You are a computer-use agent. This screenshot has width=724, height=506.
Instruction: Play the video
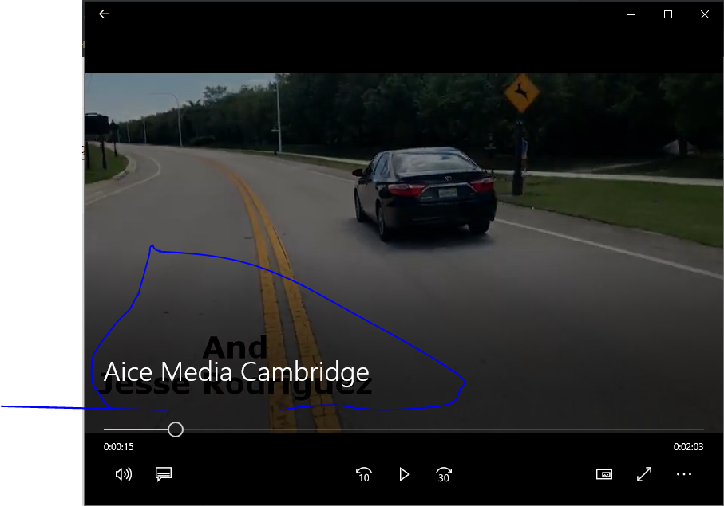[404, 474]
